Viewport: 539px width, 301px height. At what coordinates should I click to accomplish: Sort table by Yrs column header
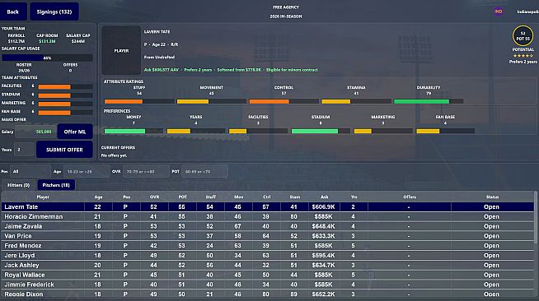[x=354, y=197]
